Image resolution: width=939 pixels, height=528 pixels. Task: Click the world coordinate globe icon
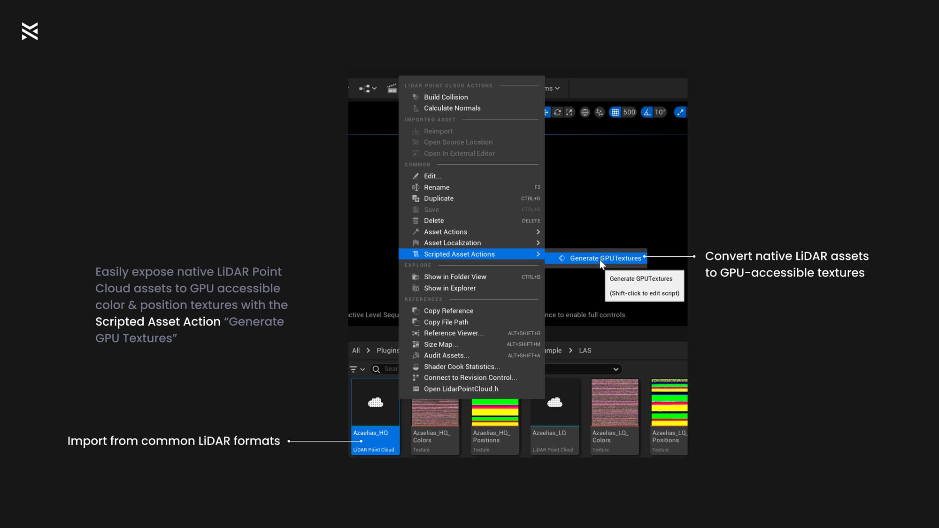coord(585,112)
